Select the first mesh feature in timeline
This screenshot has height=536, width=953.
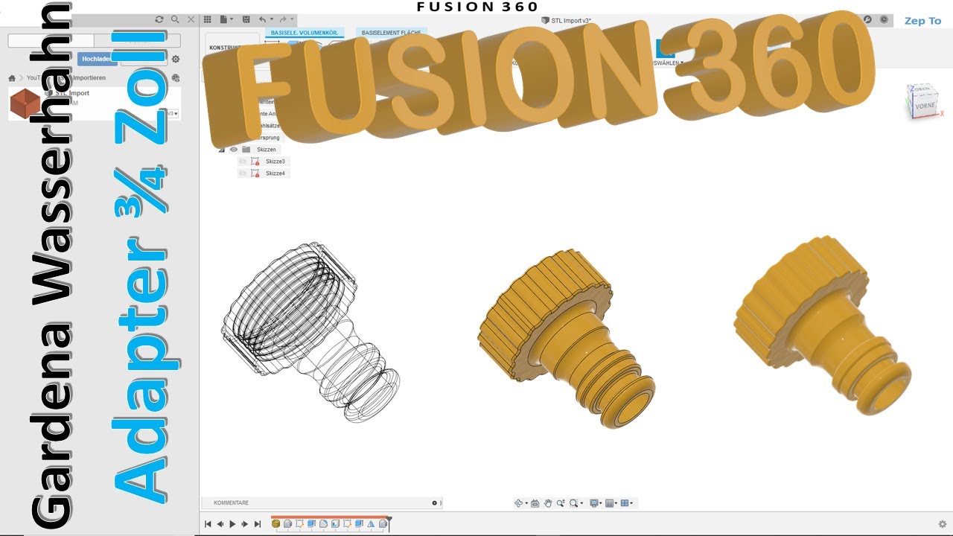(x=275, y=524)
